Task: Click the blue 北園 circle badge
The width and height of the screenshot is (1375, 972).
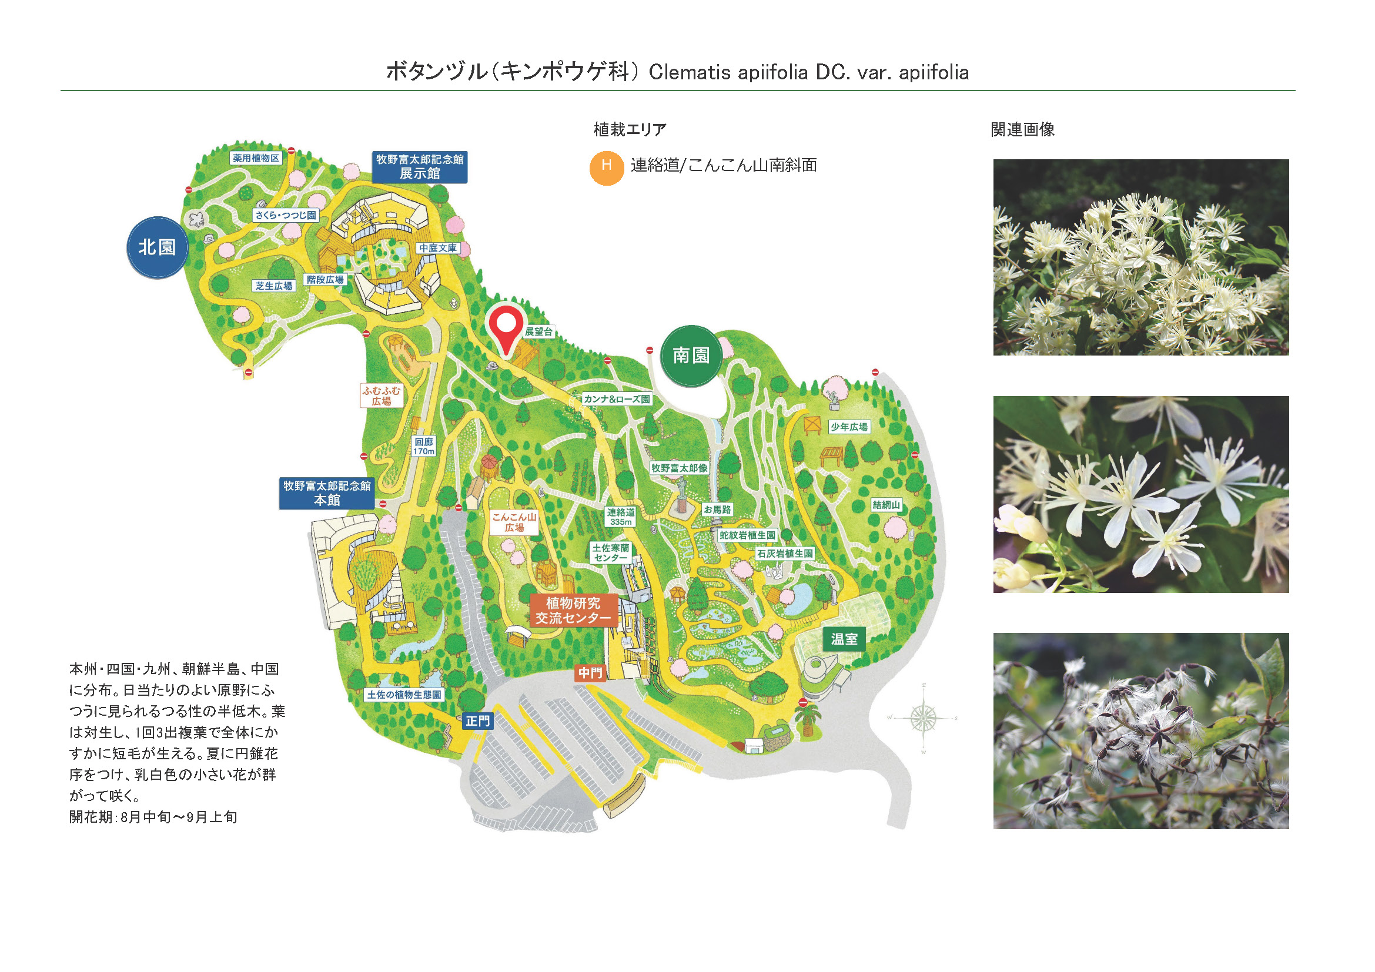Action: pyautogui.click(x=158, y=247)
